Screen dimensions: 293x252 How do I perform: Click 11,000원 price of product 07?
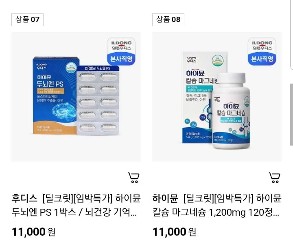(x=33, y=232)
